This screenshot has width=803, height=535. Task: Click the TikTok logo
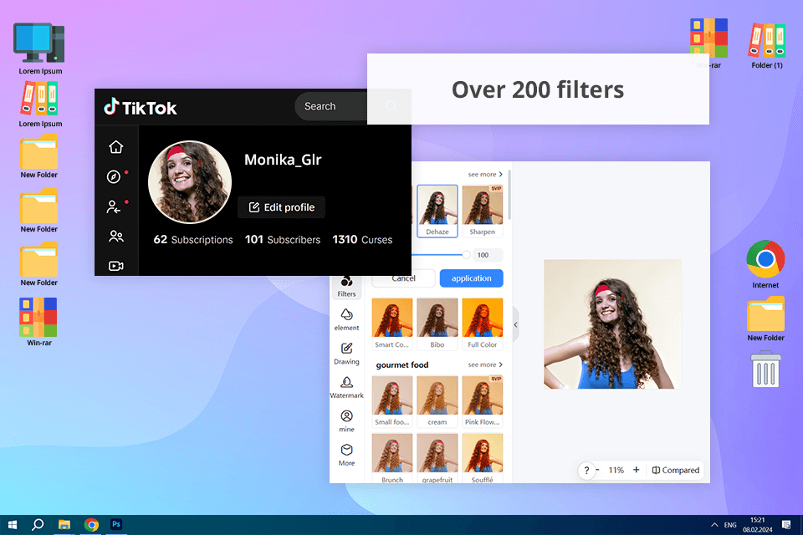point(141,108)
